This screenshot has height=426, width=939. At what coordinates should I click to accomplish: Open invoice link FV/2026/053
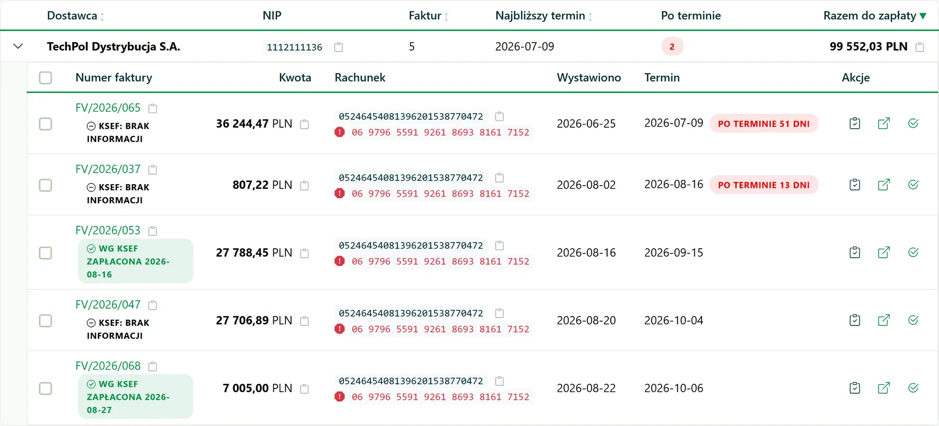(108, 230)
